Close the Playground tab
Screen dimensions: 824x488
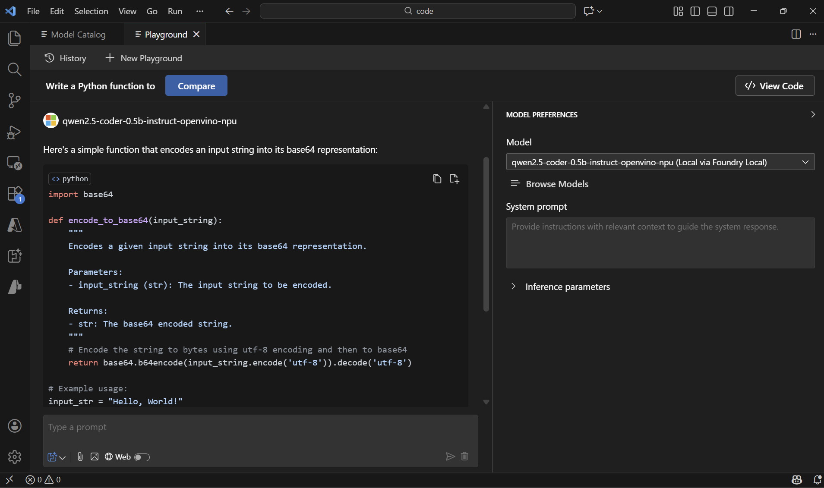196,34
